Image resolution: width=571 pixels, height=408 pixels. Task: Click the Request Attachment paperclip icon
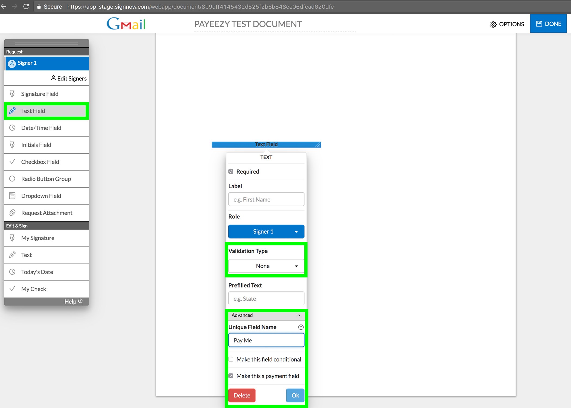(x=12, y=213)
